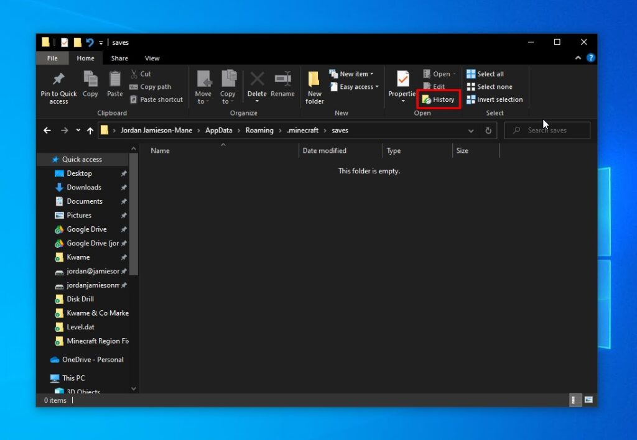Open the View ribbon tab
637x440 pixels.
152,58
